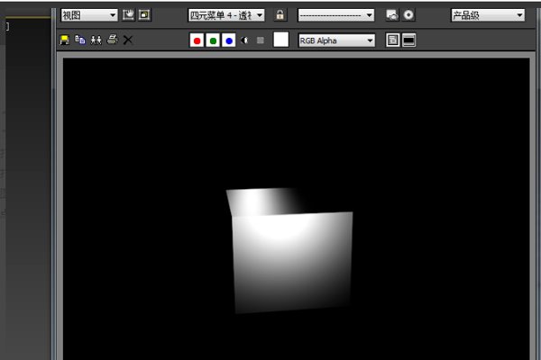Expand the 产品级 render mode dropdown
541x360 pixels.
point(487,15)
